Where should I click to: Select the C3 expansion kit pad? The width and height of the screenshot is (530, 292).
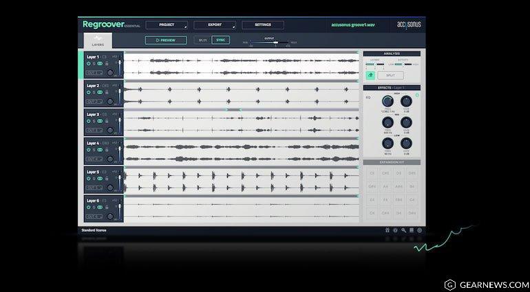(x=372, y=173)
